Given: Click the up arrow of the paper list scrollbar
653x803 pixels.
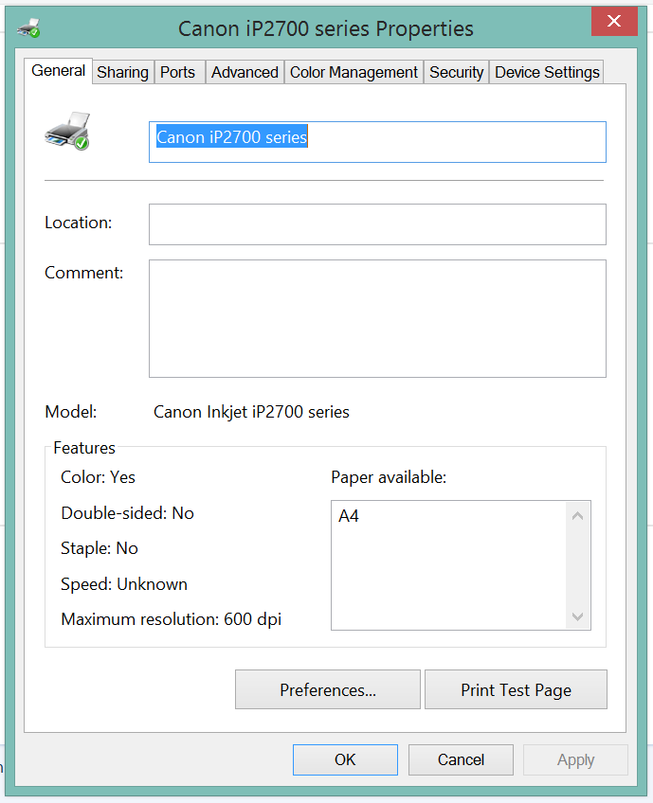Looking at the screenshot, I should coord(577,516).
